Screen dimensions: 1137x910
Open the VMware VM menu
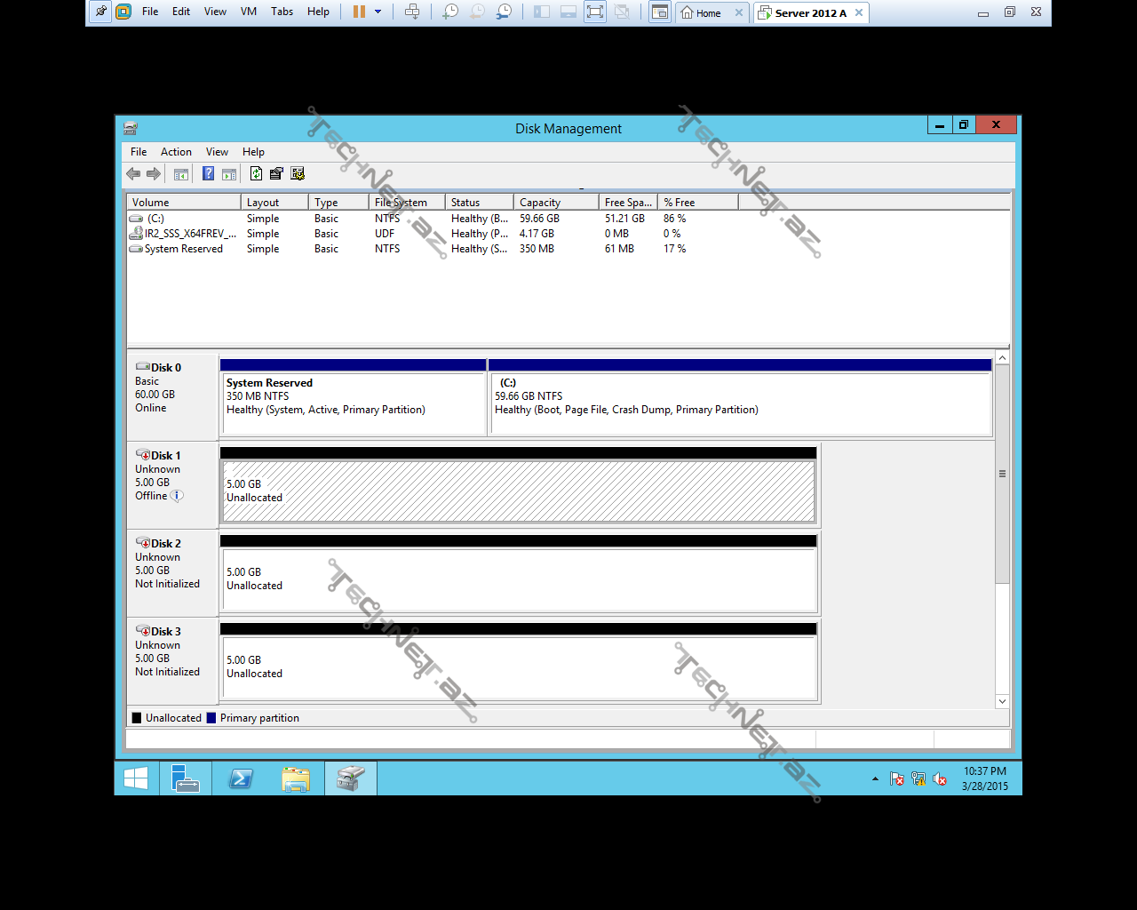point(249,12)
